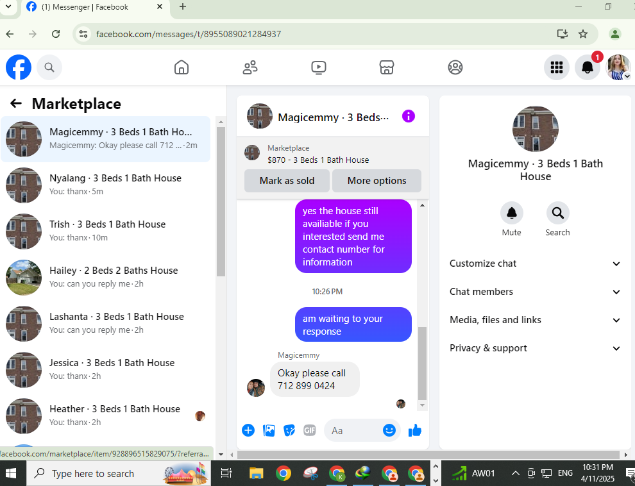Mute this conversation with bell icon
The image size is (635, 486).
click(x=511, y=213)
